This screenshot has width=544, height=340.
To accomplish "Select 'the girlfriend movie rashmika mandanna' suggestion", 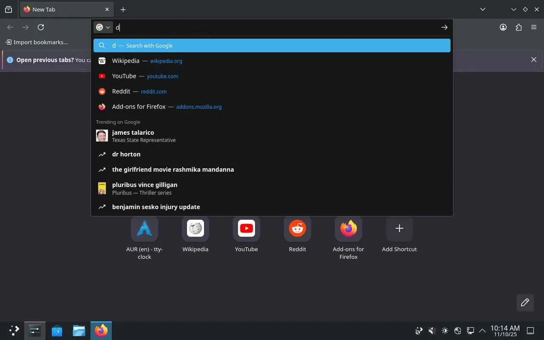I will (x=272, y=170).
